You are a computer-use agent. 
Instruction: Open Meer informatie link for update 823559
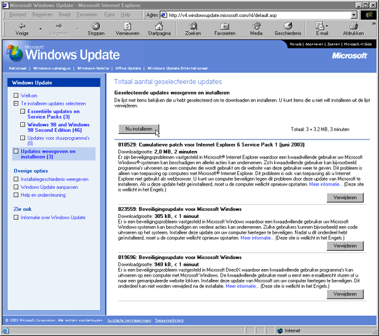pos(257,238)
